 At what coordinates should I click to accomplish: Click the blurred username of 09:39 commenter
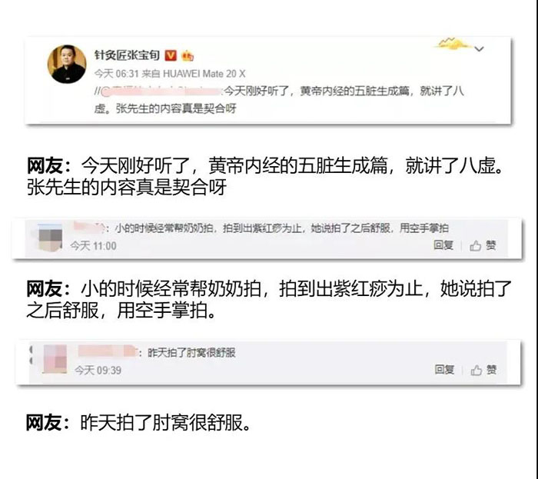click(x=108, y=351)
